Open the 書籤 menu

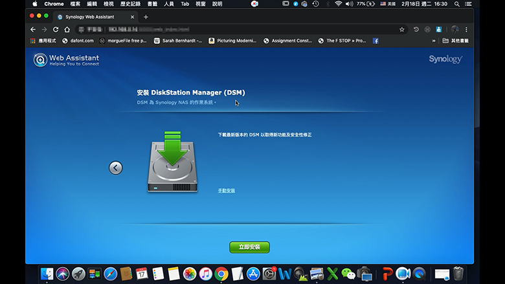[x=152, y=4]
